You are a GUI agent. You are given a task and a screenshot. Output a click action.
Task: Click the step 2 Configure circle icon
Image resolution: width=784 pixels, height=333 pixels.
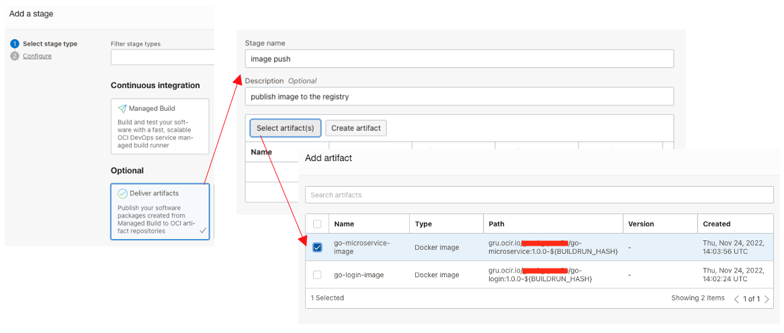[15, 56]
